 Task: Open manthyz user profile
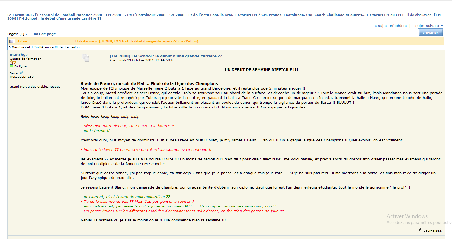[x=19, y=55]
